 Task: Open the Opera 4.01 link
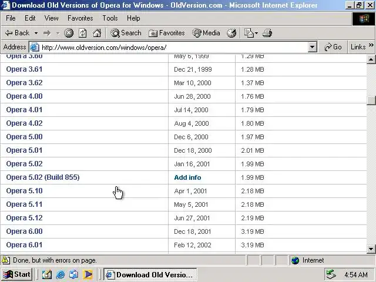click(24, 110)
